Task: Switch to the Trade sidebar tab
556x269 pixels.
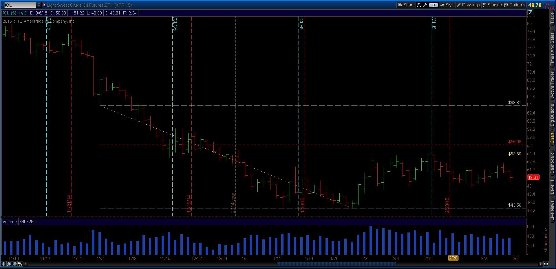Action: (552, 18)
